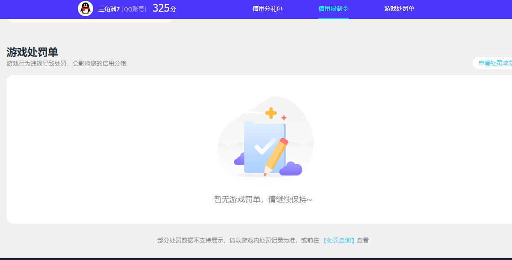
Task: Click the QQ penguin avatar icon
Action: (85, 9)
